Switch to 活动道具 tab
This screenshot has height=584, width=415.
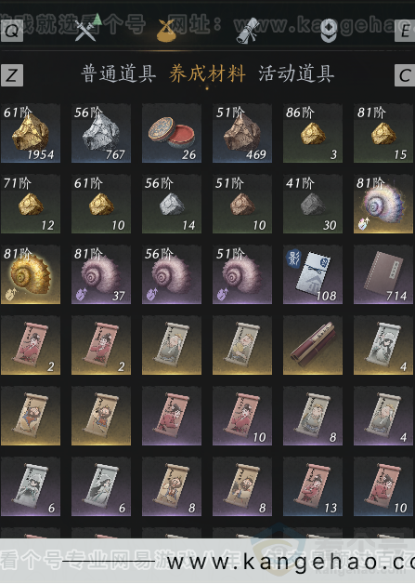pyautogui.click(x=296, y=73)
